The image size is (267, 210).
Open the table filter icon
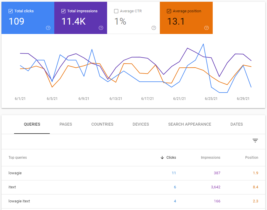(255, 141)
